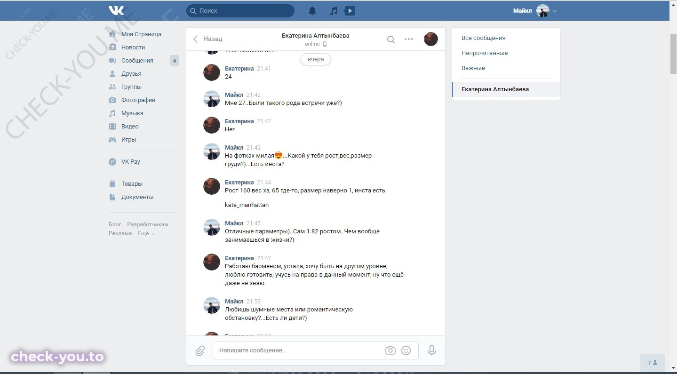Click the home icon next to Моя Страница

tap(112, 34)
